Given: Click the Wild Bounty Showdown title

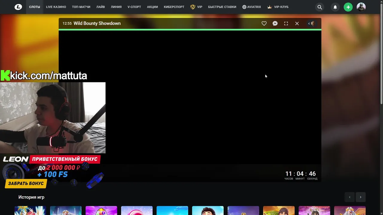Looking at the screenshot, I should (97, 23).
